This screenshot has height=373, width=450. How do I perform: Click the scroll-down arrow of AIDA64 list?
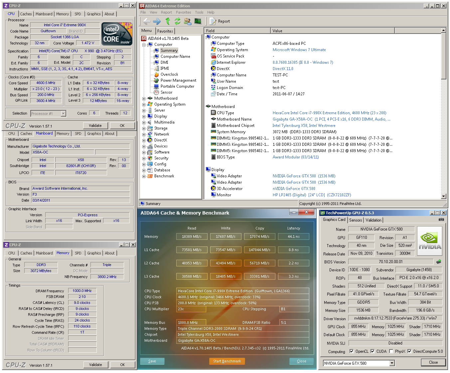pyautogui.click(x=443, y=196)
